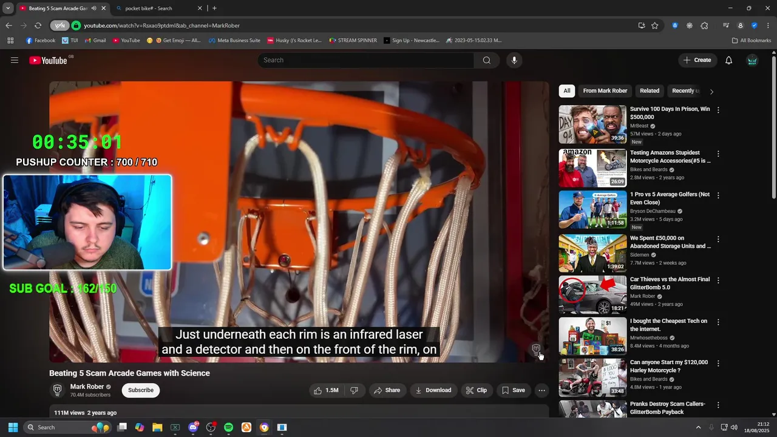Reload the page in Chrome
This screenshot has width=777, height=437.
38,25
